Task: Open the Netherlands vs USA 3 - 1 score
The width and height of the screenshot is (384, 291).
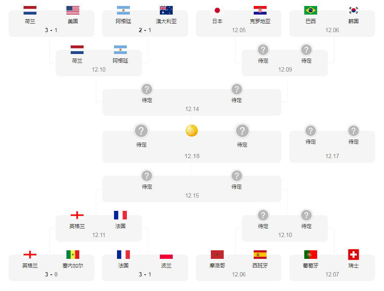Action: pyautogui.click(x=51, y=30)
